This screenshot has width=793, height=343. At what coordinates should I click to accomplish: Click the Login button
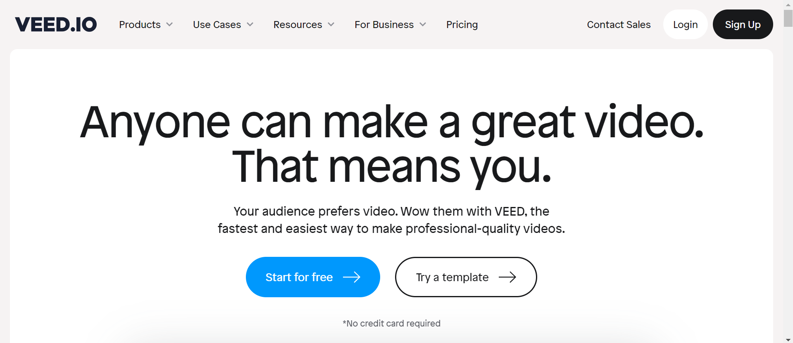tap(686, 24)
